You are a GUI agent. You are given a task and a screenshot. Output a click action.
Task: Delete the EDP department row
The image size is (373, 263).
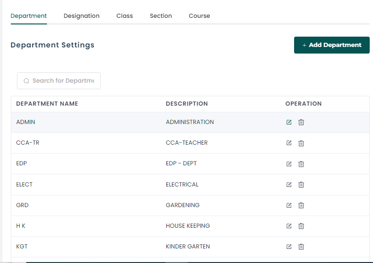point(301,164)
